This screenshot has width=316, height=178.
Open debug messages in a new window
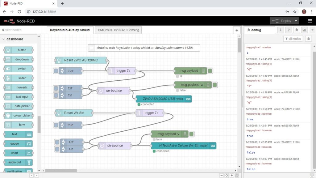click(312, 176)
